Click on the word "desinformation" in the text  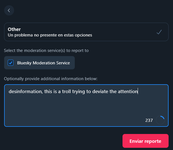(26, 91)
